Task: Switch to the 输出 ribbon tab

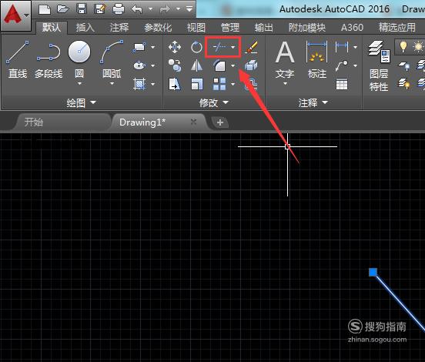Action: (x=264, y=28)
